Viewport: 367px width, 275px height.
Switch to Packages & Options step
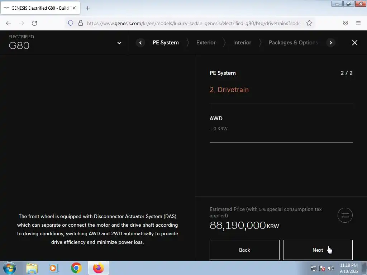(x=293, y=43)
